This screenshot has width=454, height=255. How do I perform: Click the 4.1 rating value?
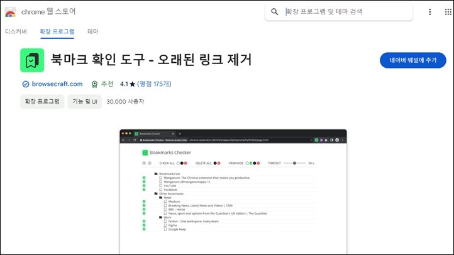[124, 84]
